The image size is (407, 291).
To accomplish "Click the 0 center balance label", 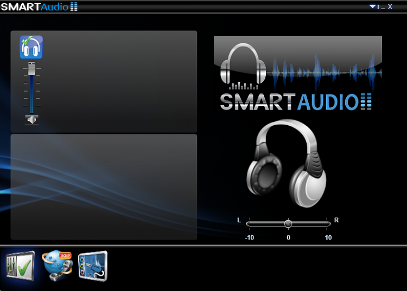I will point(288,237).
